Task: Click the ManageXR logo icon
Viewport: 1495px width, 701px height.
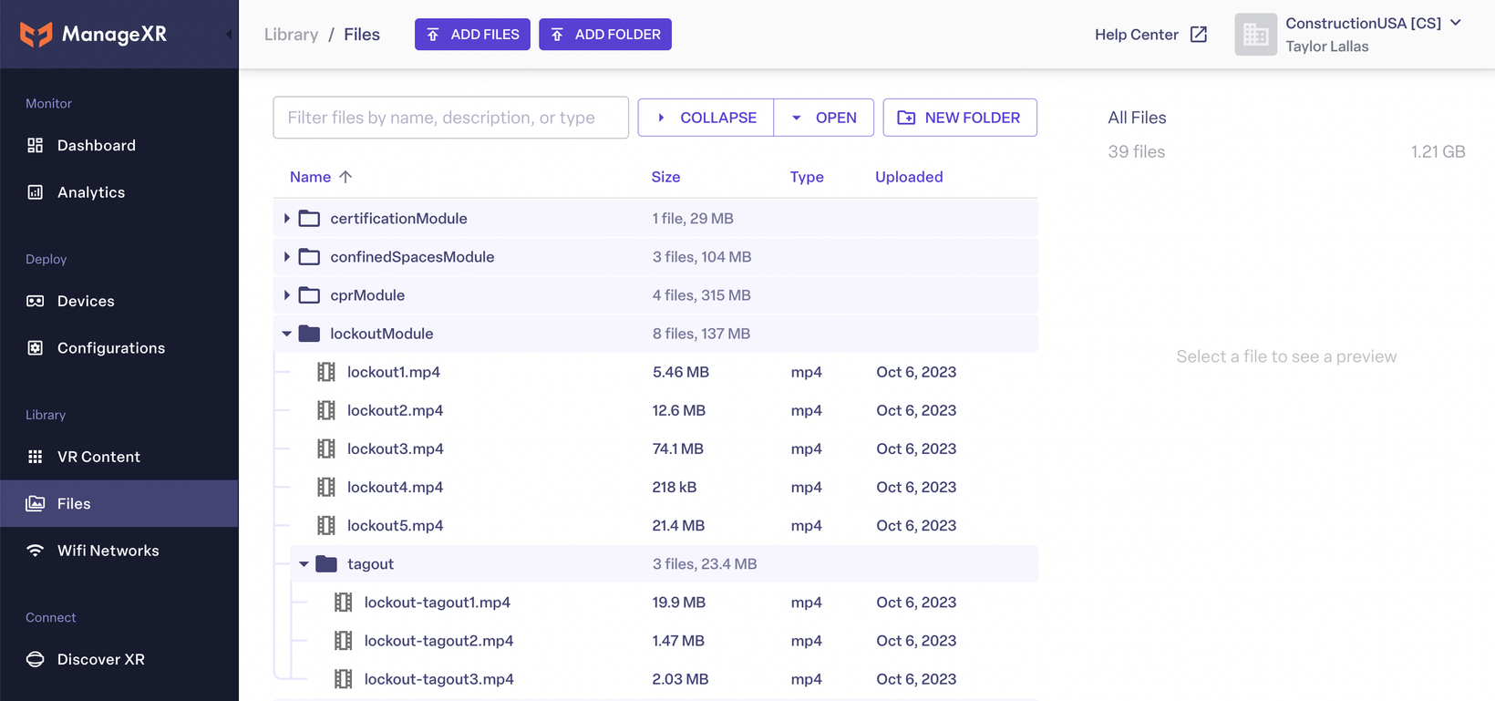Action: click(x=36, y=35)
